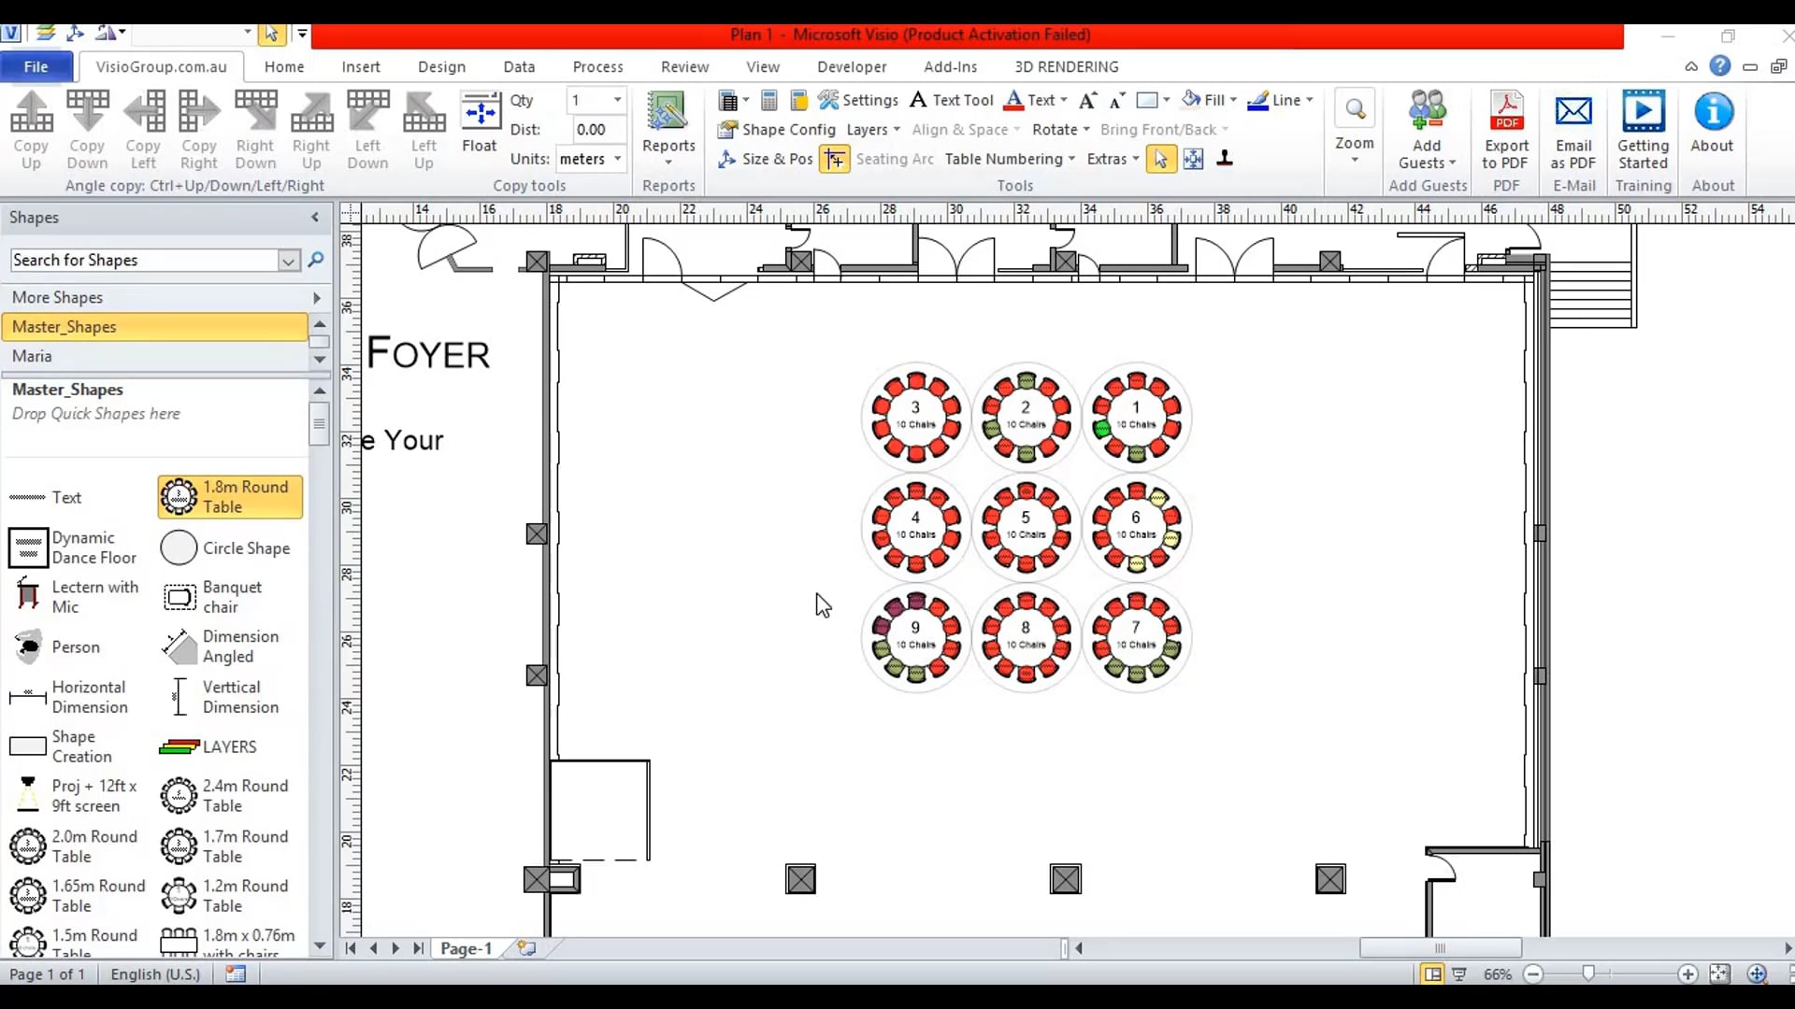Open the Shape Config tool

(x=777, y=130)
